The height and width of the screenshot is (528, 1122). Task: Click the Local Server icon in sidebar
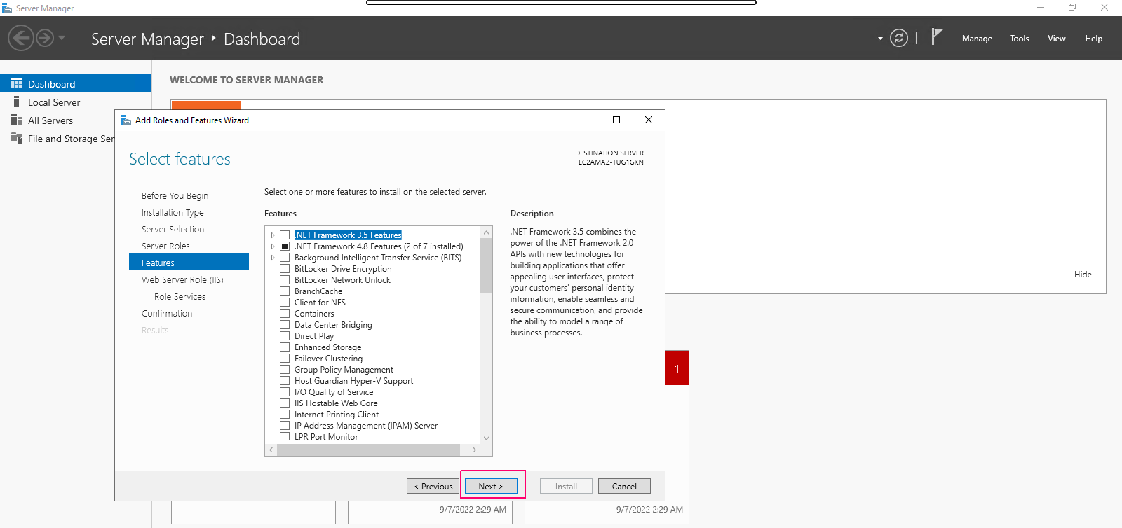(17, 102)
